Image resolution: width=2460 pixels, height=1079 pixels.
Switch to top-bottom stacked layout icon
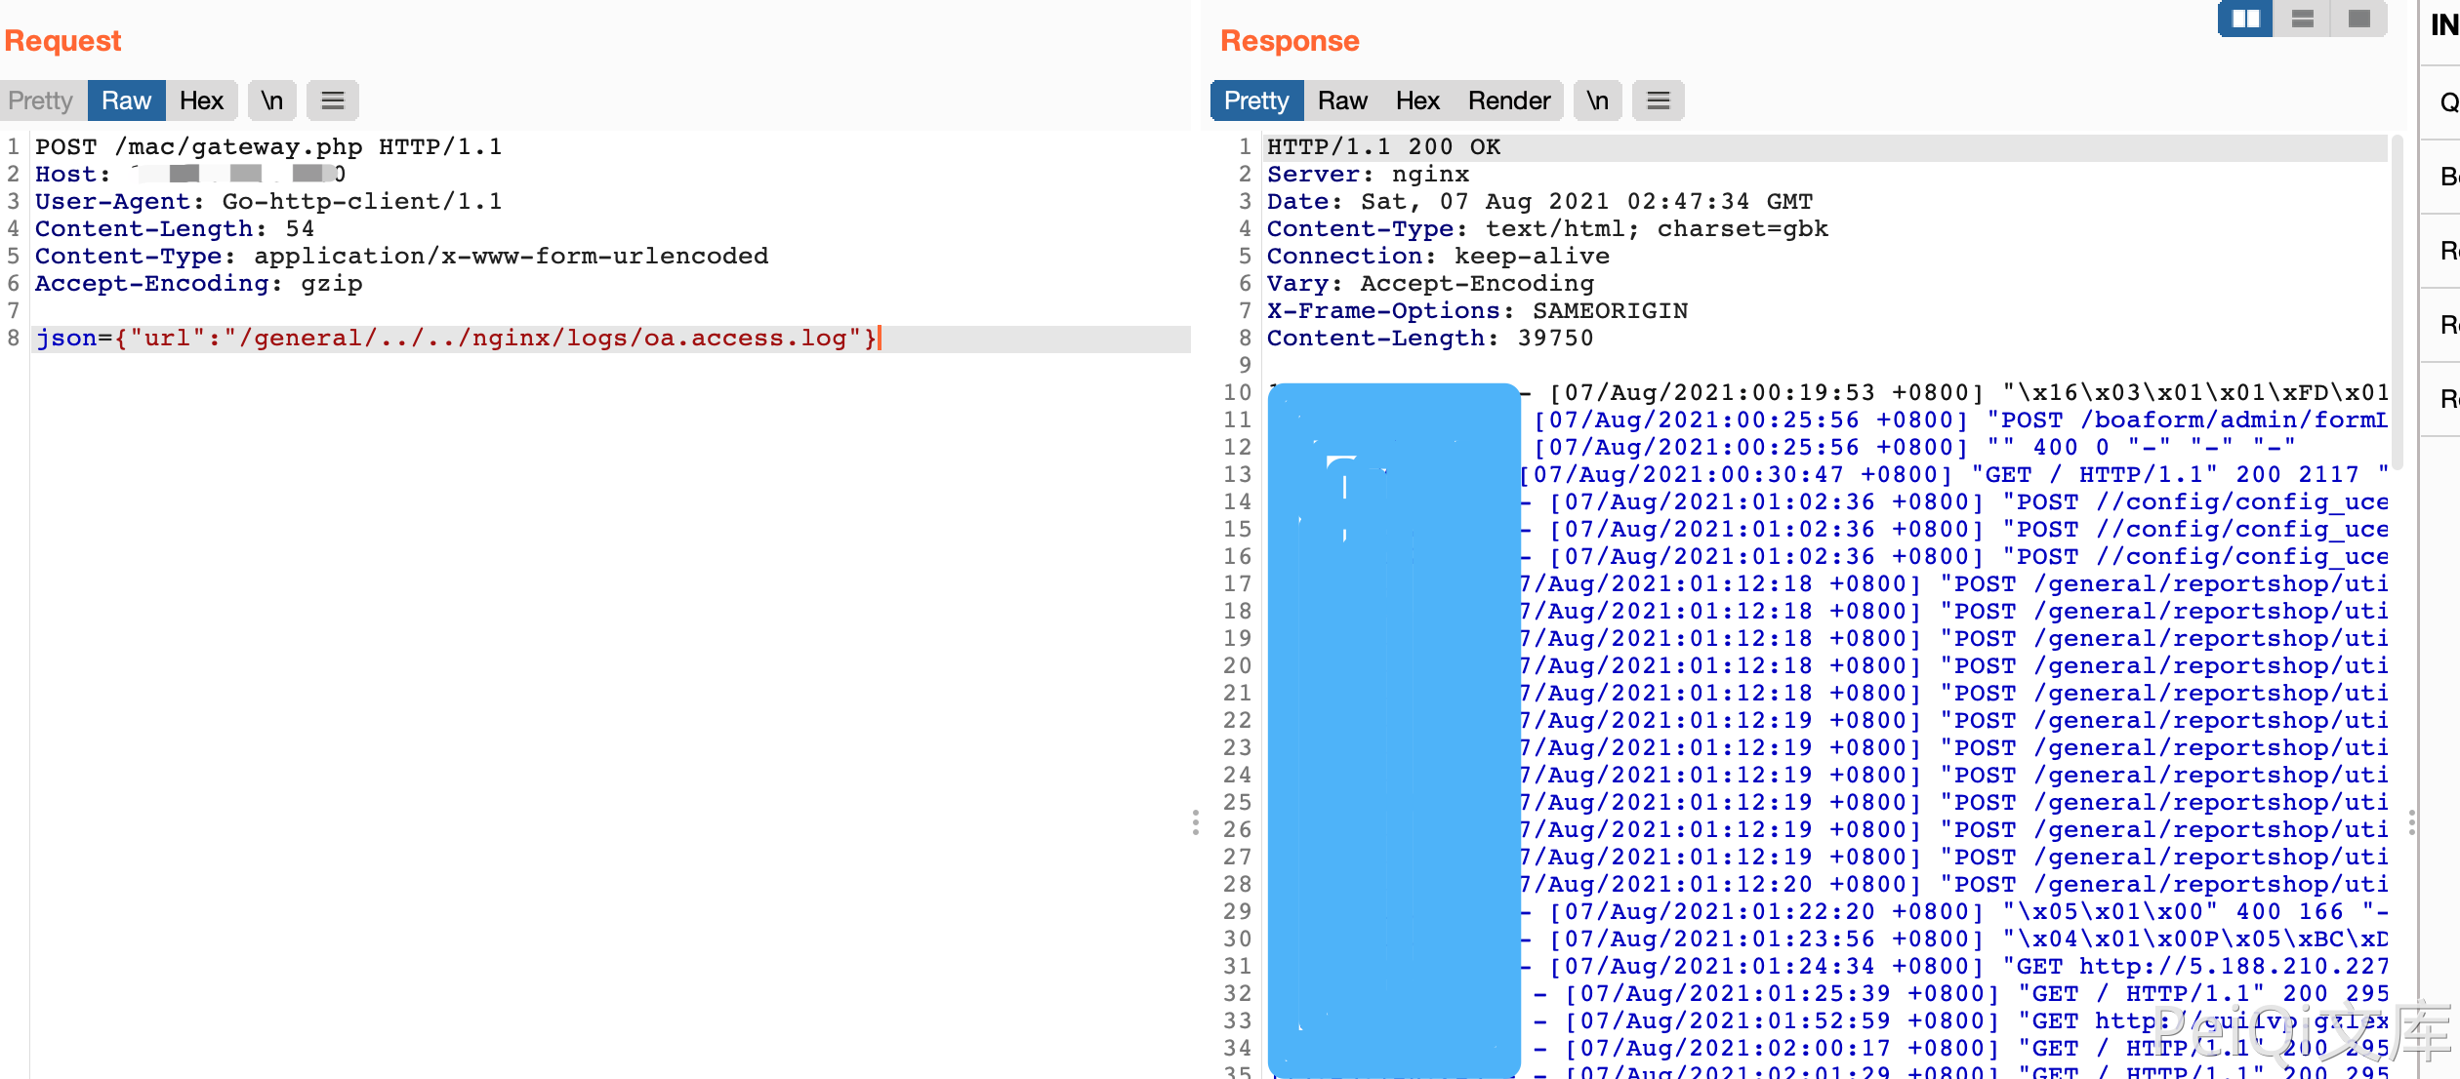[2302, 19]
